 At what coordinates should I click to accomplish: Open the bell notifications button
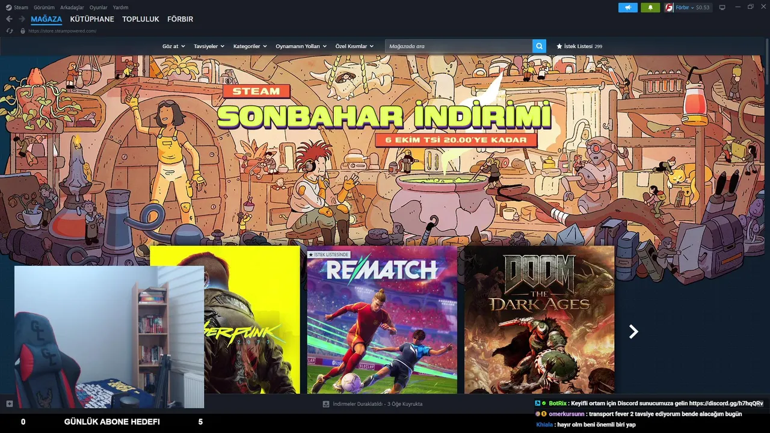tap(650, 7)
